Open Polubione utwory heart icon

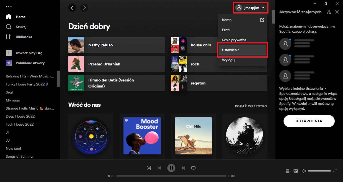(x=9, y=63)
